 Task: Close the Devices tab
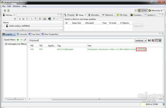(14, 15)
